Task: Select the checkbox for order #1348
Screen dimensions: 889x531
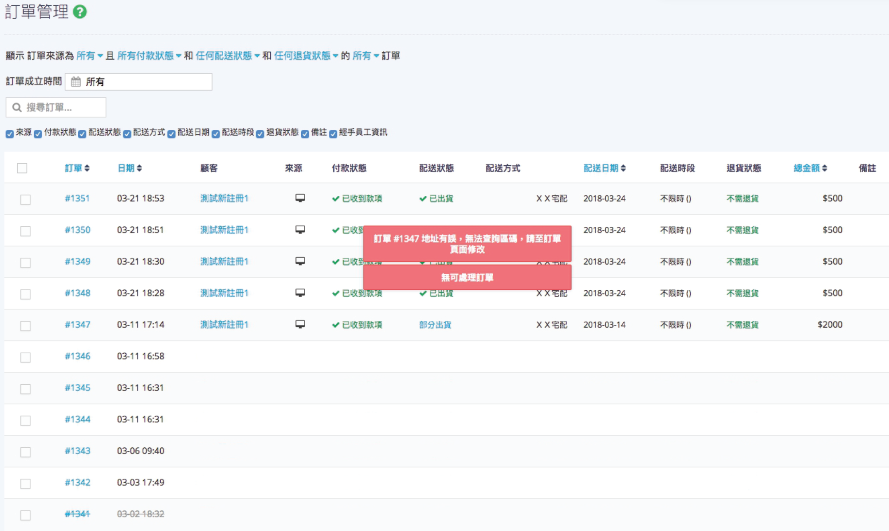Action: (x=26, y=294)
